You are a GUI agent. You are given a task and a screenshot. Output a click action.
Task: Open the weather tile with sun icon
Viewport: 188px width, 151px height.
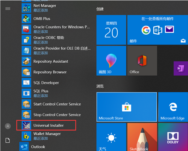111,137
